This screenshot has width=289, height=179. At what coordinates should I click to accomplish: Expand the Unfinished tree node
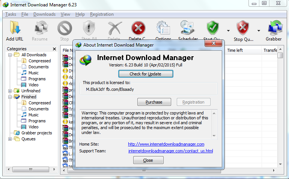click(10, 91)
